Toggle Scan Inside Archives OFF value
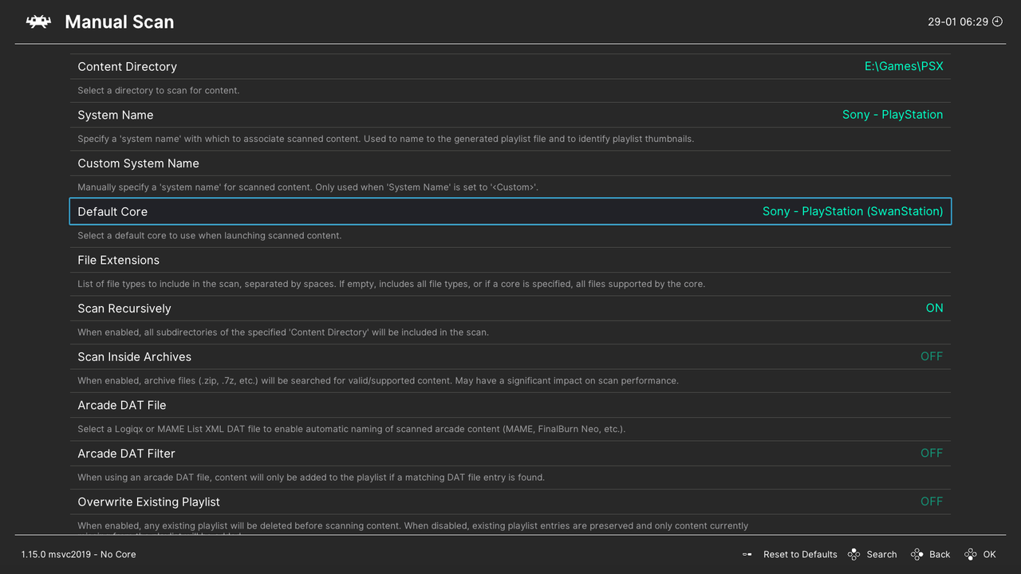 pos(932,356)
